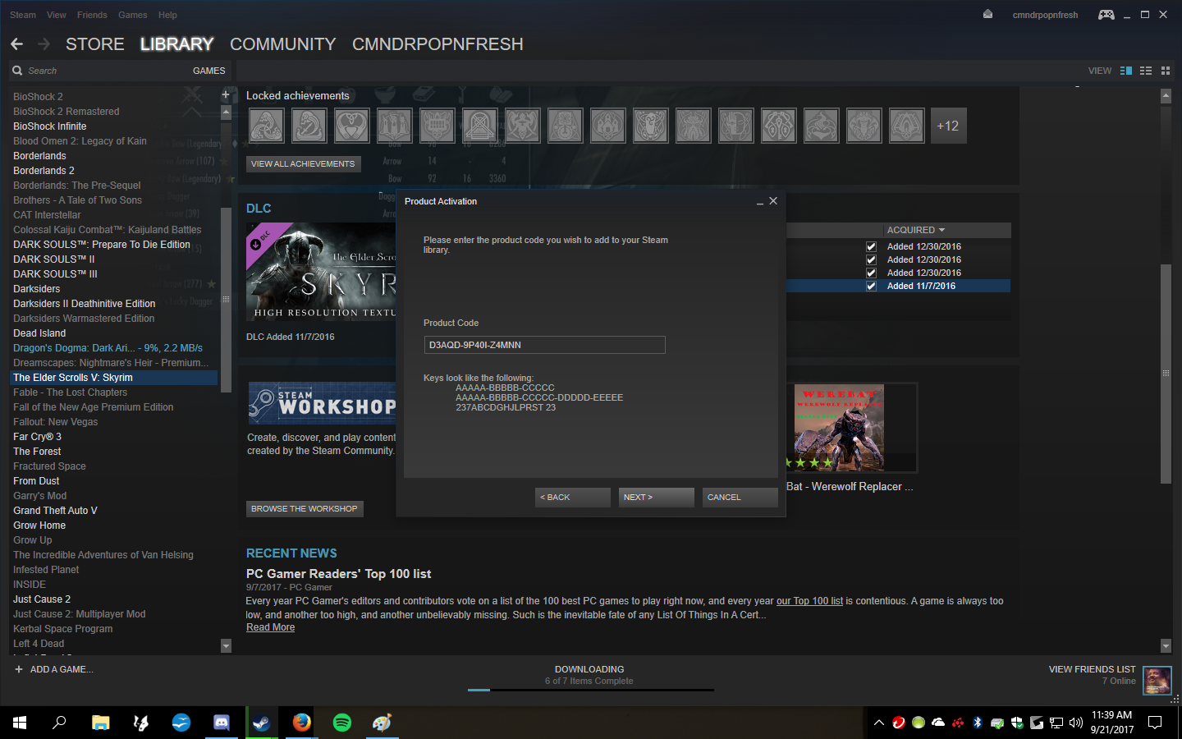Open the Big Picture mode controller icon
The width and height of the screenshot is (1182, 739).
click(x=1106, y=15)
